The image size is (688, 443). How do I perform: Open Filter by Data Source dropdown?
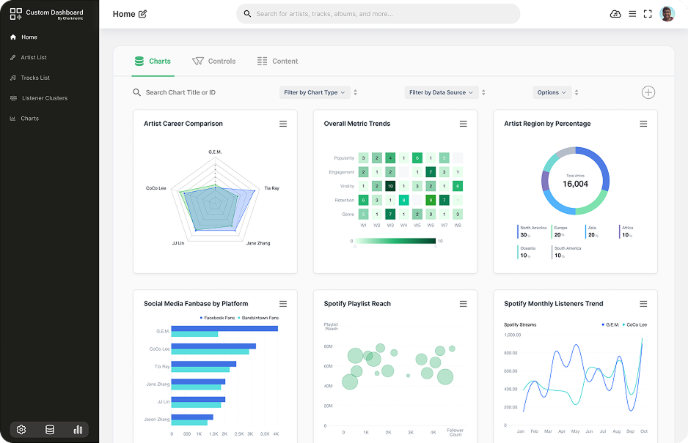(441, 92)
